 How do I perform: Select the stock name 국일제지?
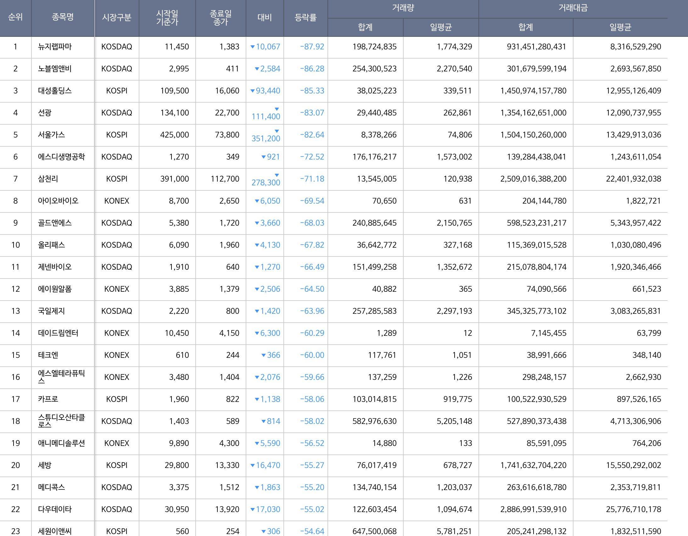click(51, 311)
